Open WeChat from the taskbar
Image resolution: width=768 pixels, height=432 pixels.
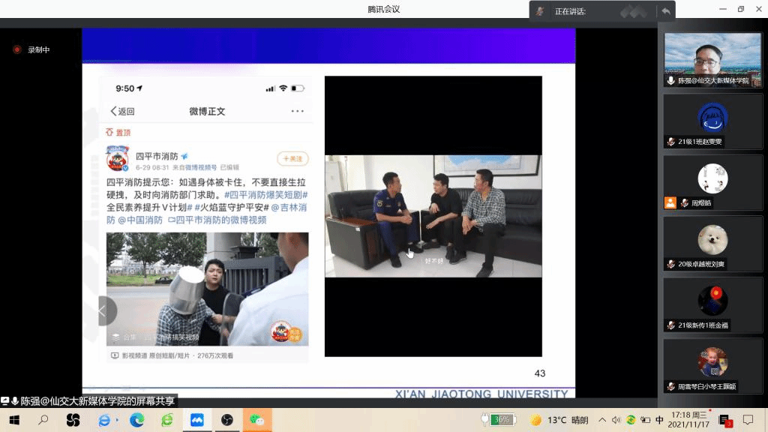(256, 420)
